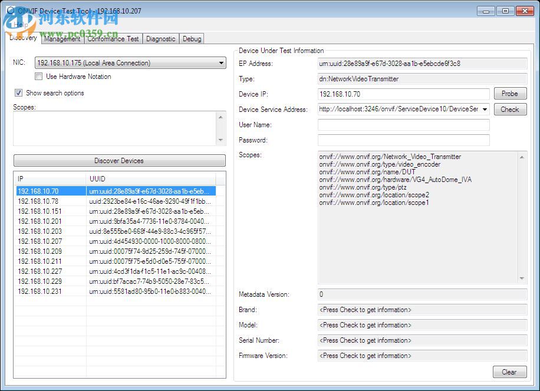Open the Debug tab
540x391 pixels.
(x=192, y=39)
